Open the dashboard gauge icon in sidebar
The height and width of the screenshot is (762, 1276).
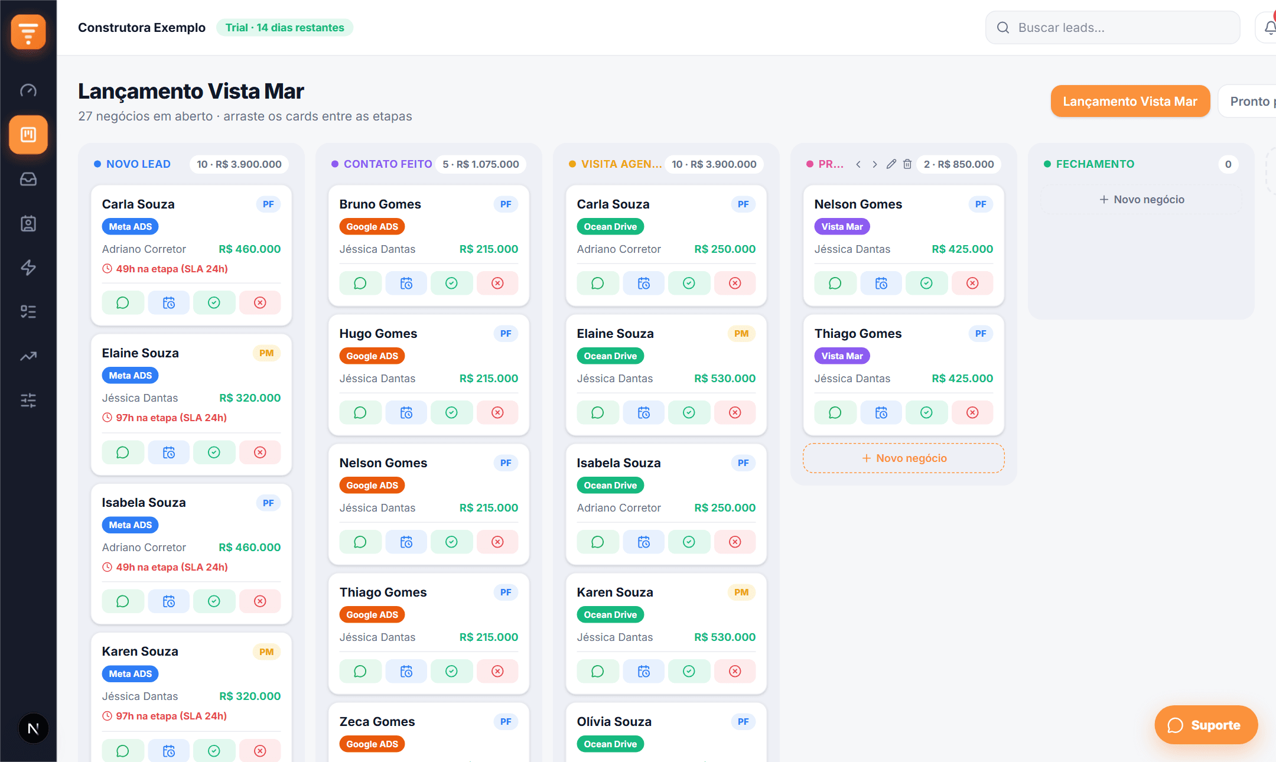click(28, 90)
